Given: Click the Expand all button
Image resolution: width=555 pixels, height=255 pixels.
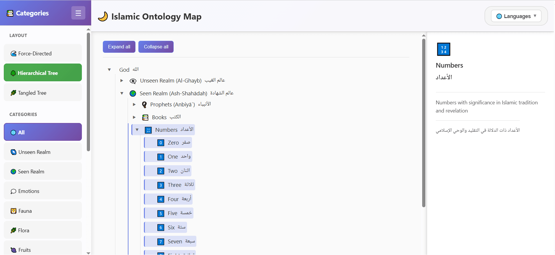Looking at the screenshot, I should [119, 47].
